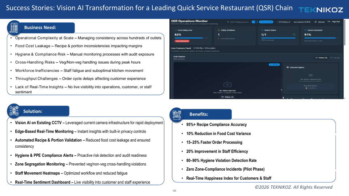349x196 pixels.
Task: Click the Refresh button
Action: 320,22
